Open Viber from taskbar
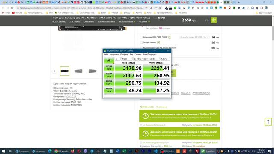 pyautogui.click(x=86, y=151)
